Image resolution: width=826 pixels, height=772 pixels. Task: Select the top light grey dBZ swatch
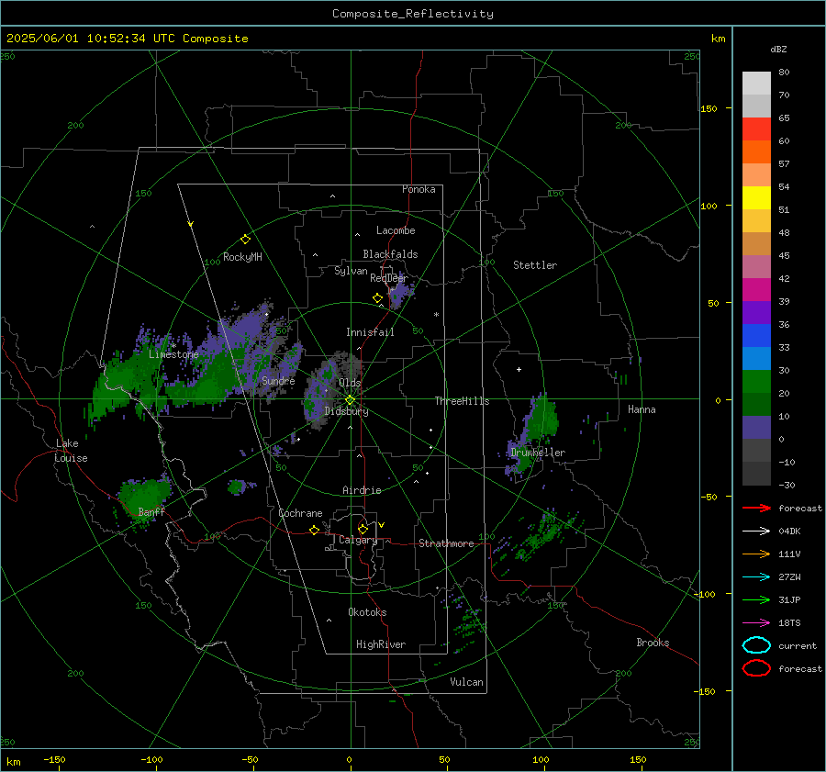pos(756,84)
